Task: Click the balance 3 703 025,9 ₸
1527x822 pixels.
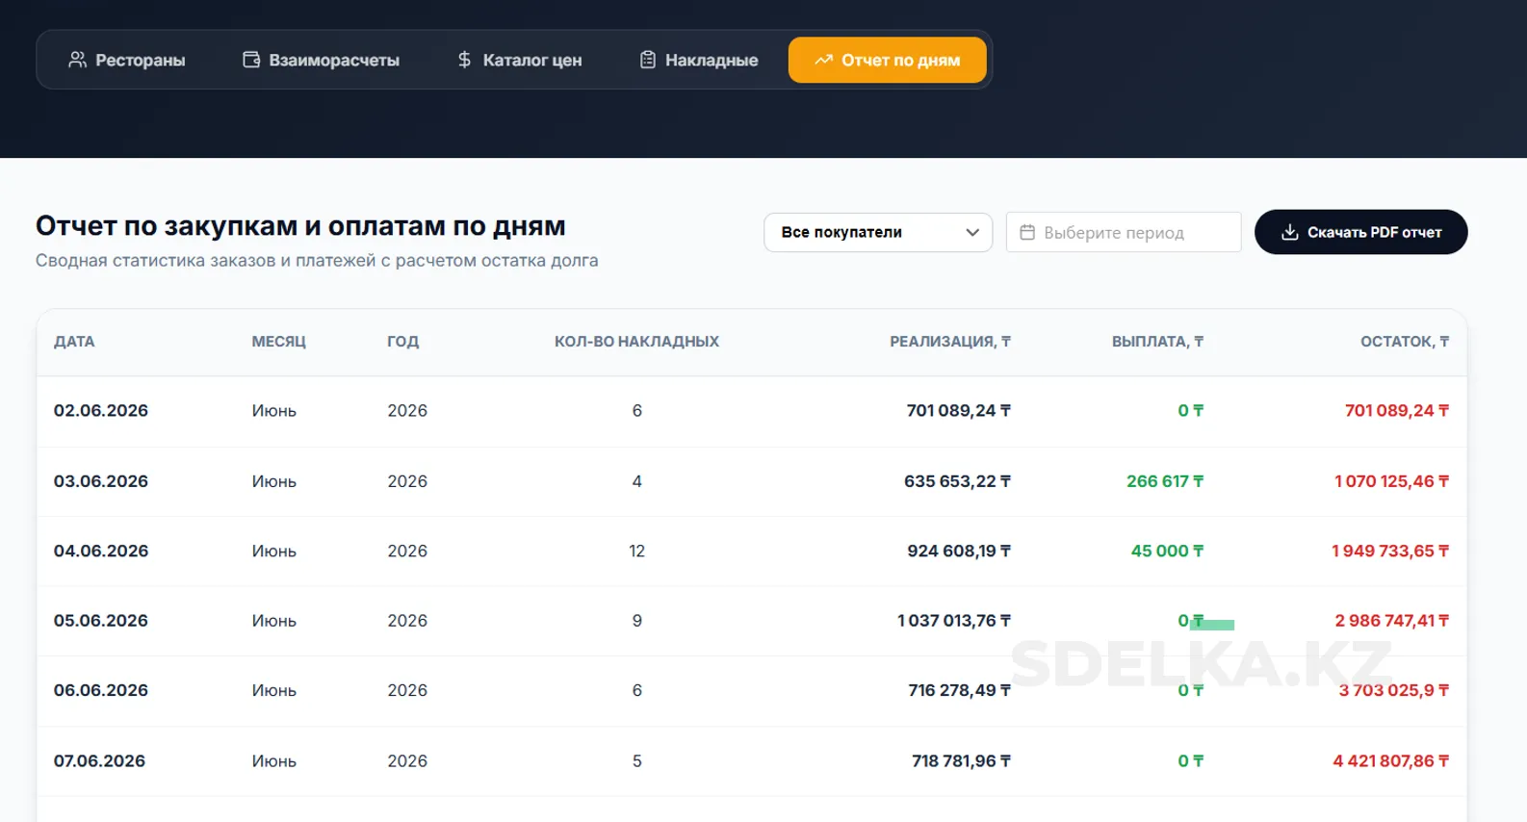Action: tap(1394, 691)
